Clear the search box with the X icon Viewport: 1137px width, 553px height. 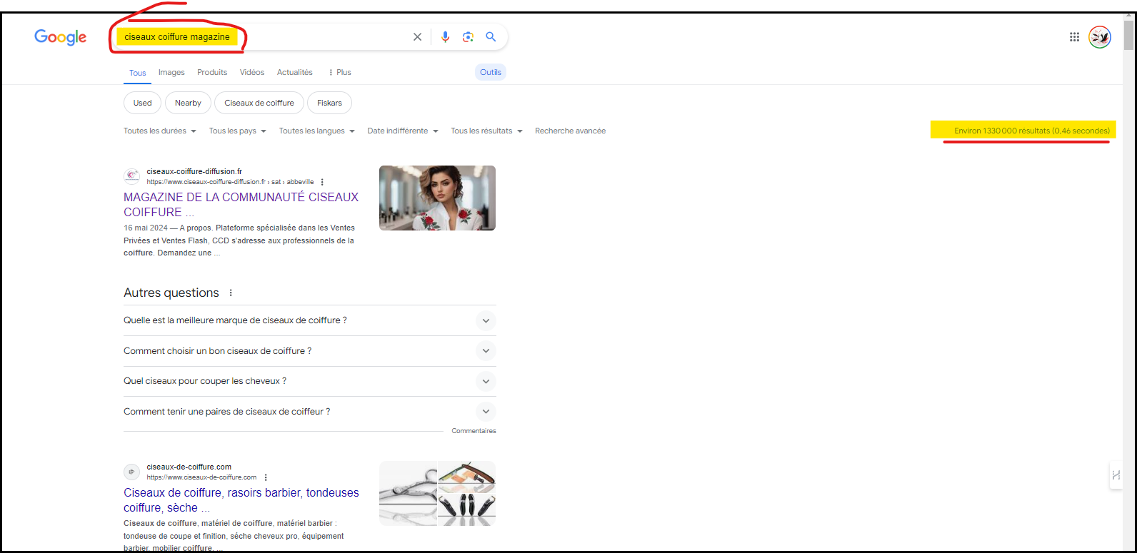(418, 37)
